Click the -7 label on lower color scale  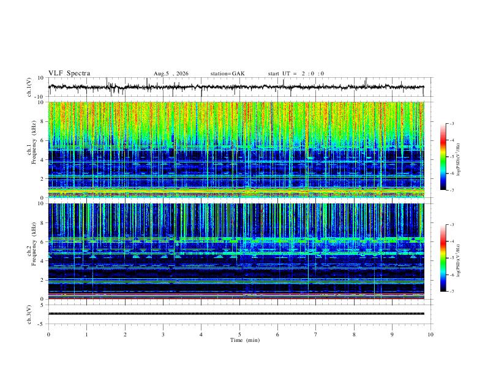451,292
